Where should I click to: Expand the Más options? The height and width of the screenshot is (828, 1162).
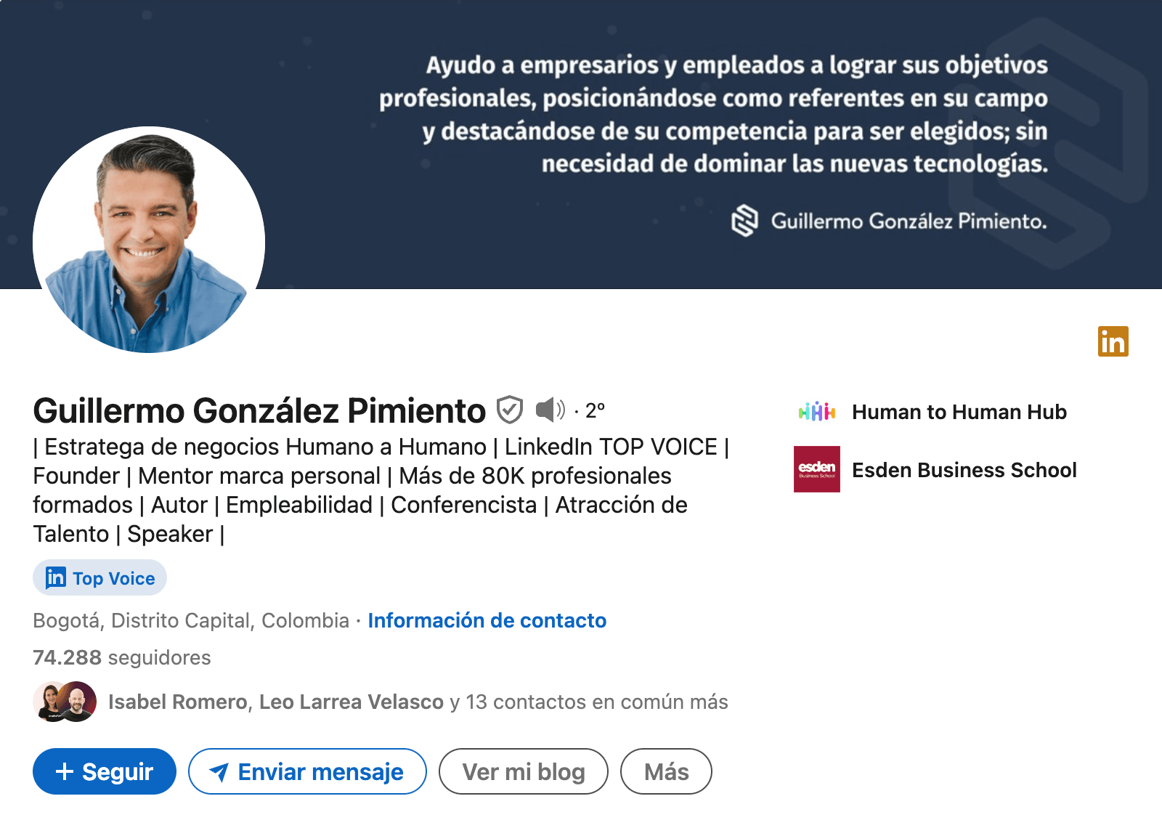coord(665,771)
